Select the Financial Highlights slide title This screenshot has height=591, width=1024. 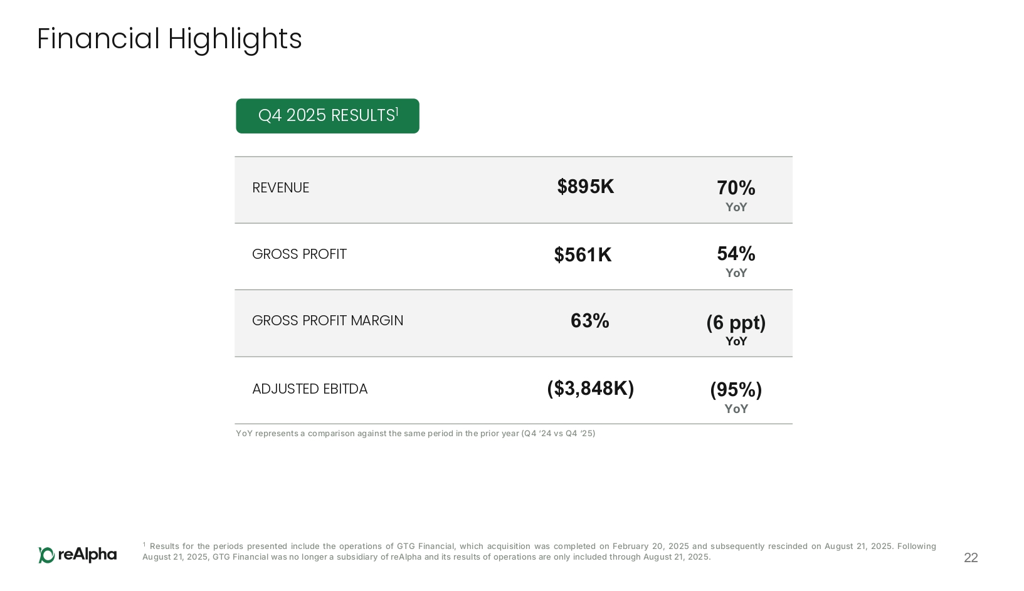[x=169, y=39]
